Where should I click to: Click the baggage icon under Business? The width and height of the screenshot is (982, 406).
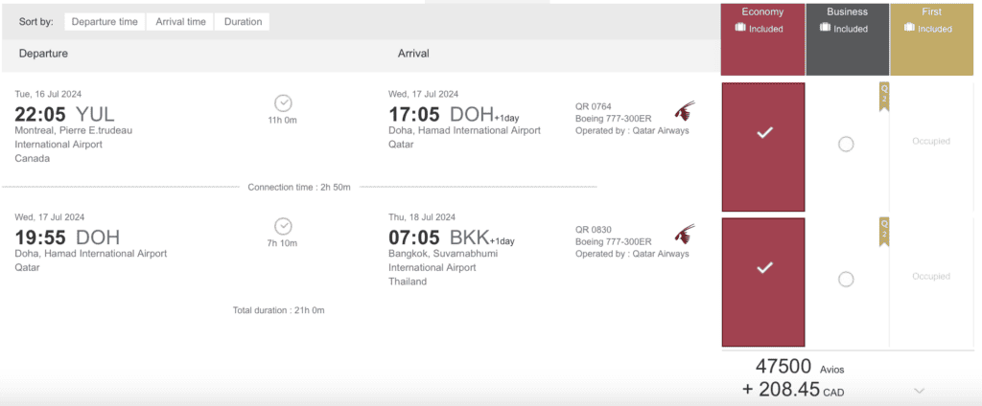(825, 29)
